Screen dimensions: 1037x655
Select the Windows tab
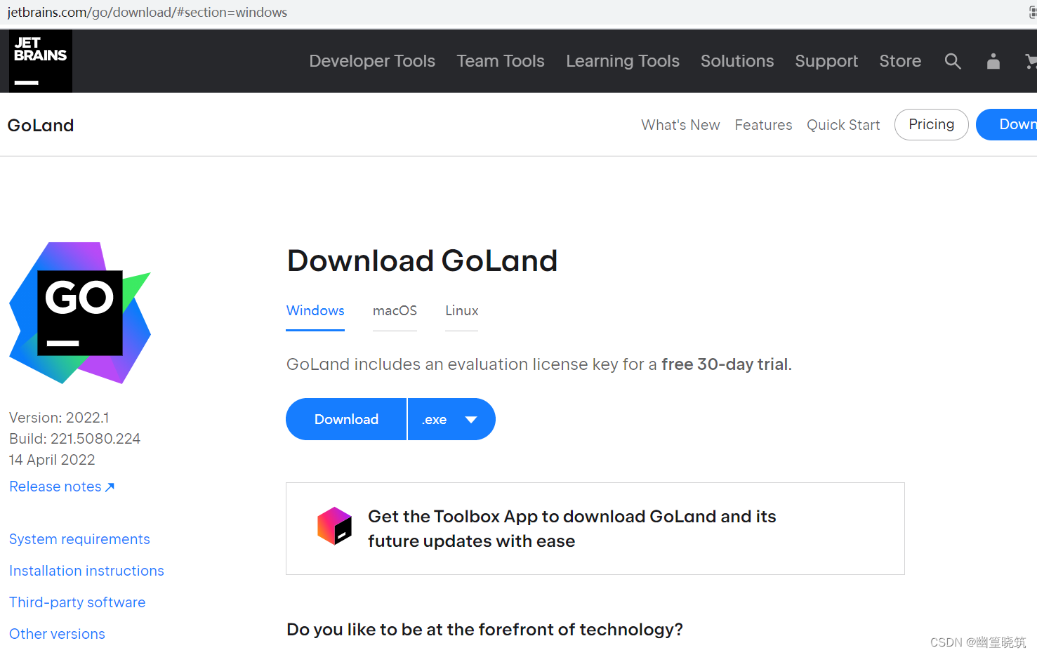coord(315,310)
